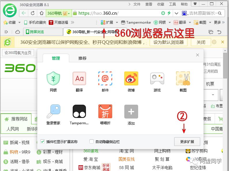Click the 更多扩展 button
Viewport: 229px width, 171px height.
(x=187, y=142)
